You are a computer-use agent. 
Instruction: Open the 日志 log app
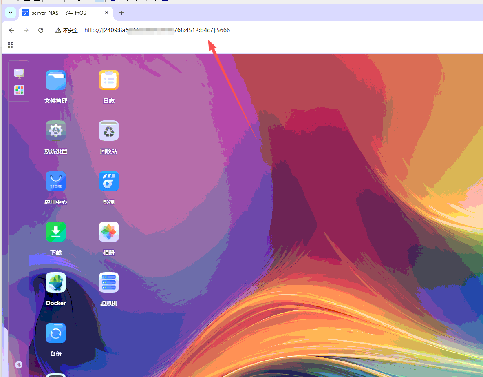click(109, 80)
